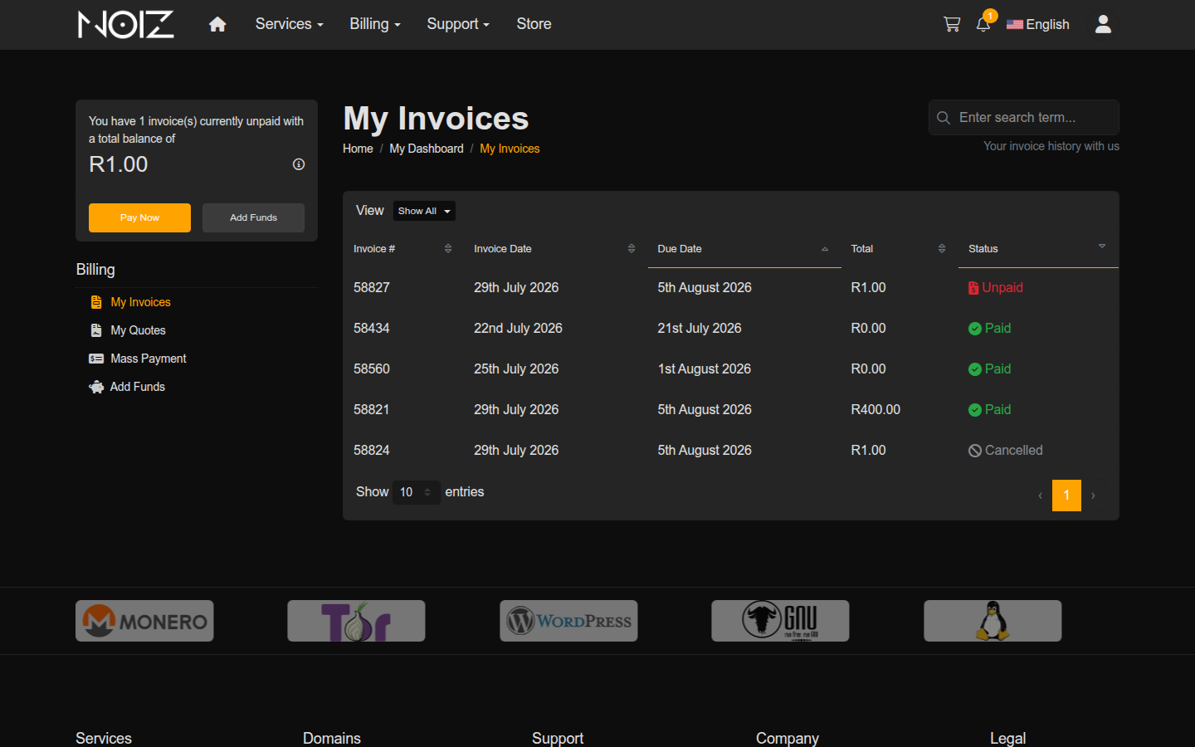
Task: Click the Add Funds piggy bank icon
Action: [x=96, y=387]
